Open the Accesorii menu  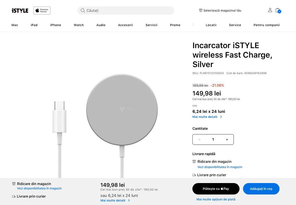tap(126, 25)
